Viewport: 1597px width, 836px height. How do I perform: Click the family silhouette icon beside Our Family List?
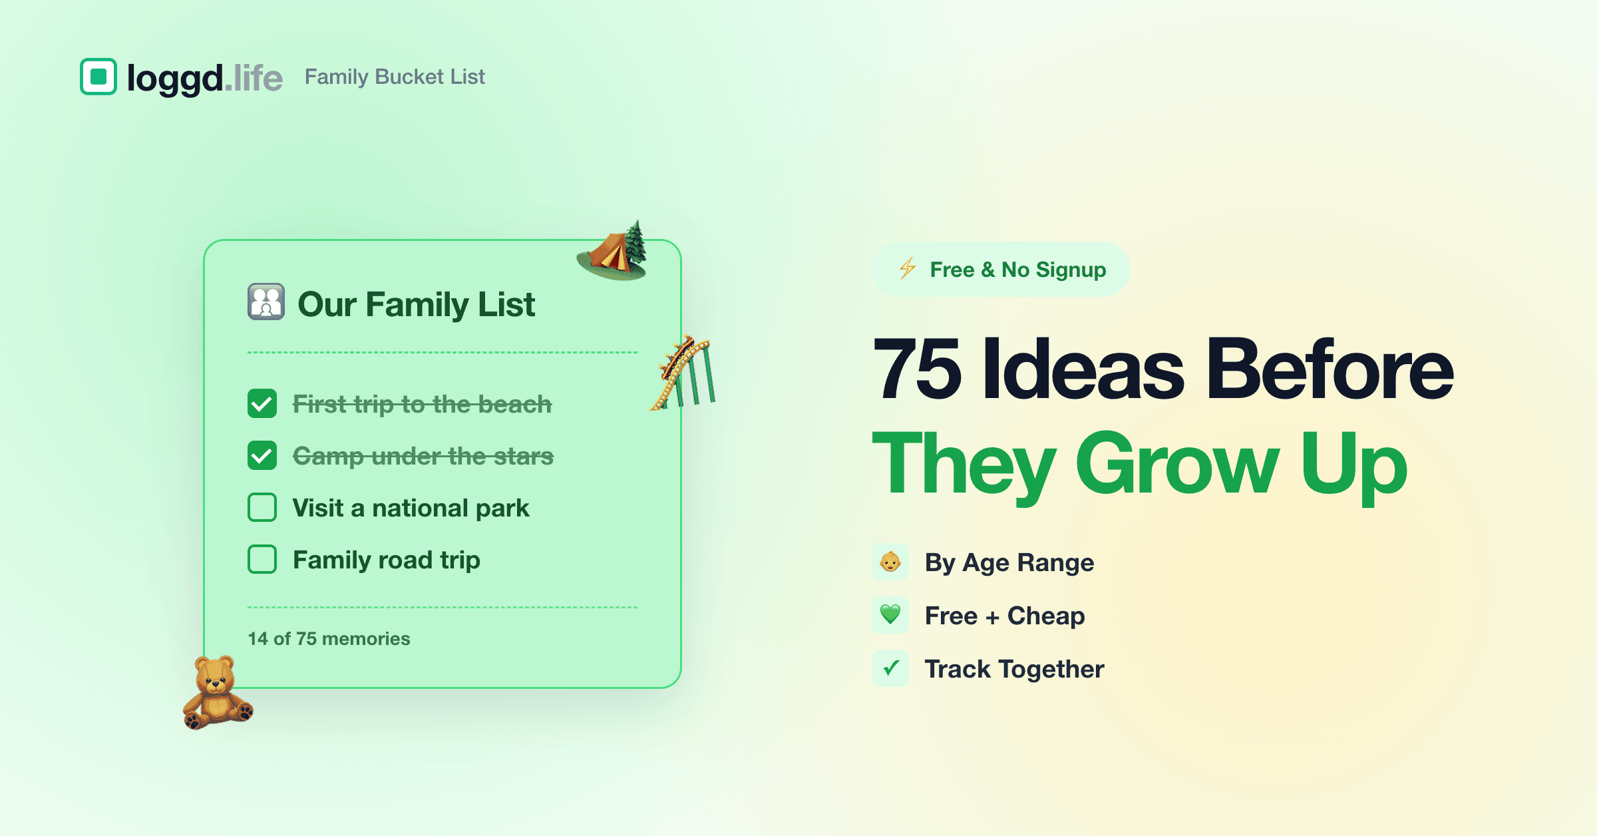click(x=266, y=302)
